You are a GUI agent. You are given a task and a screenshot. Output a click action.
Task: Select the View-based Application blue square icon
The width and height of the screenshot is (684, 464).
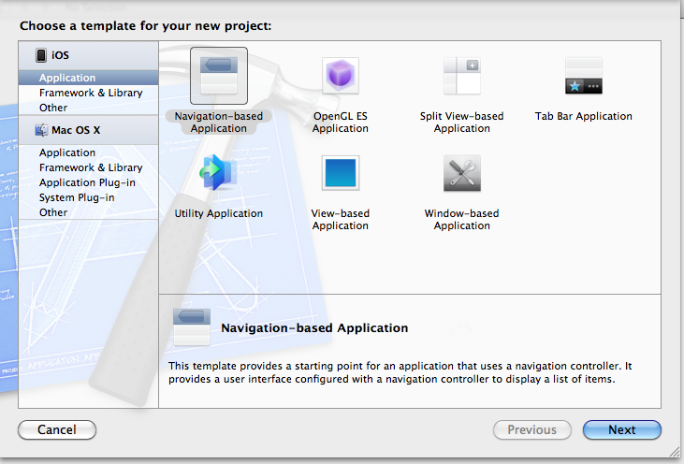pos(341,173)
